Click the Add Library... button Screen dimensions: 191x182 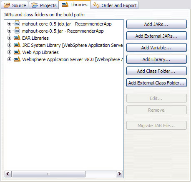[x=156, y=59]
